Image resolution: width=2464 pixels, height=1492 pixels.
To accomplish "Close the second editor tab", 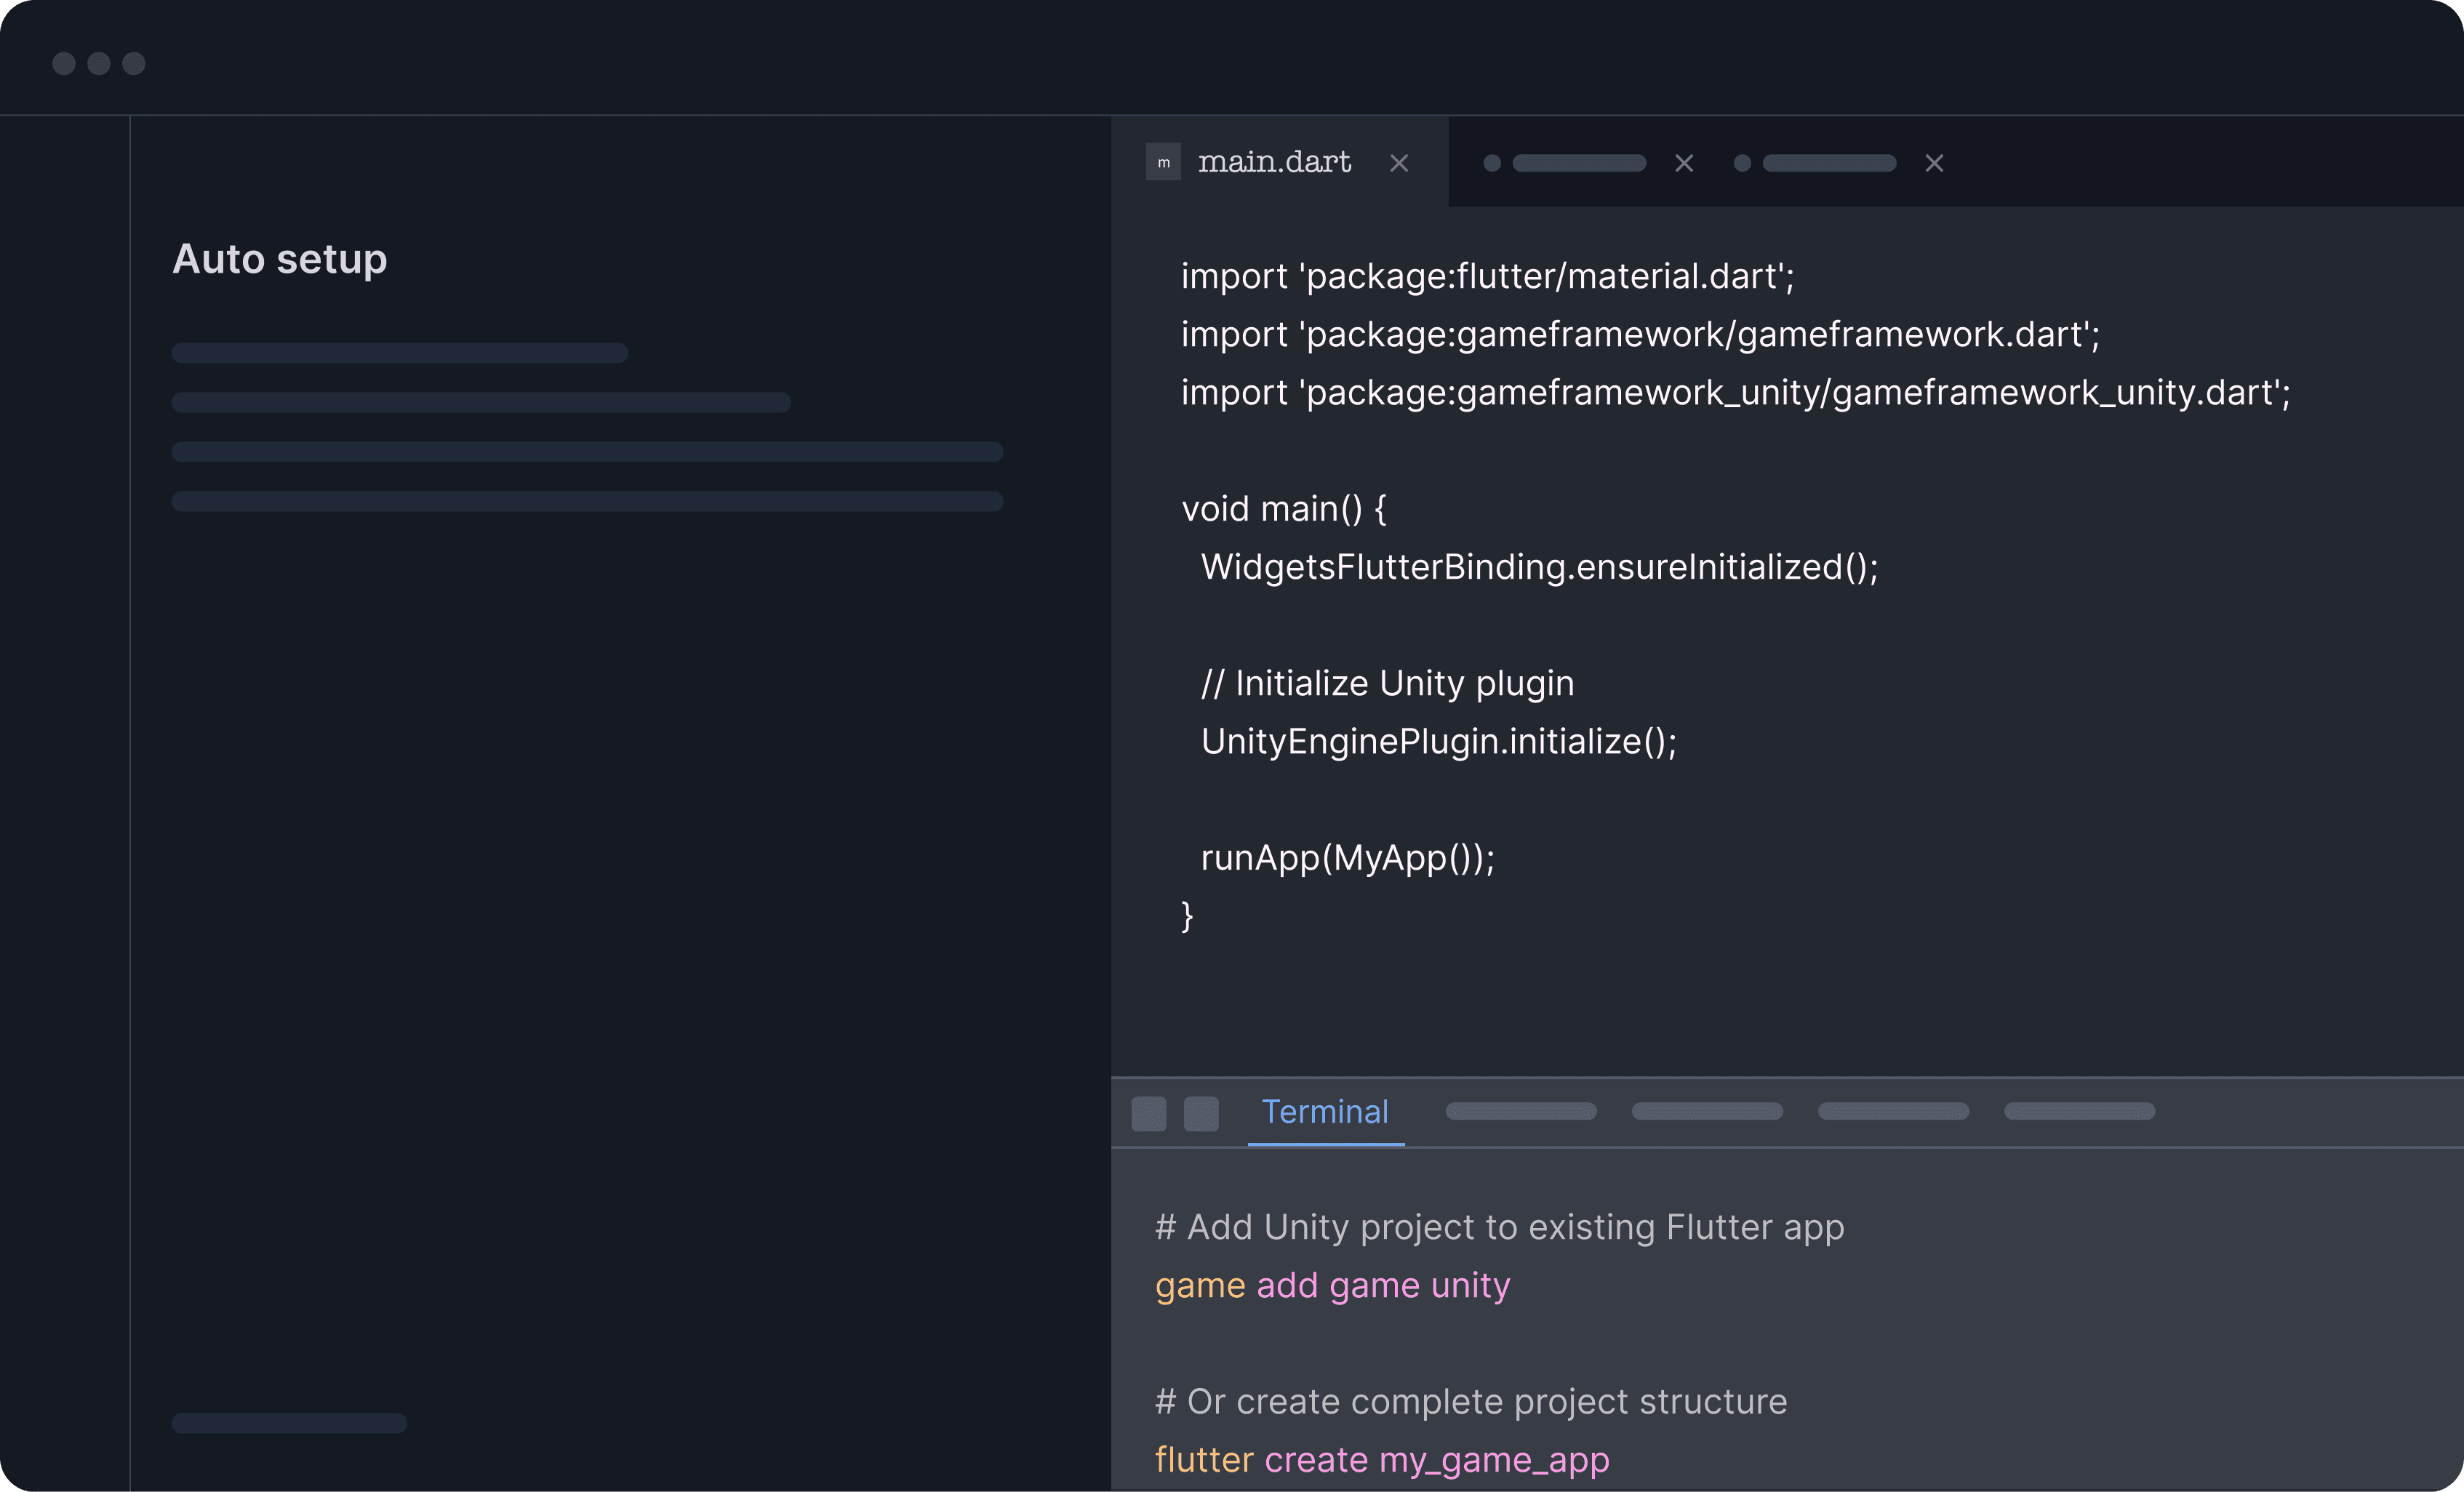I will [x=1684, y=163].
